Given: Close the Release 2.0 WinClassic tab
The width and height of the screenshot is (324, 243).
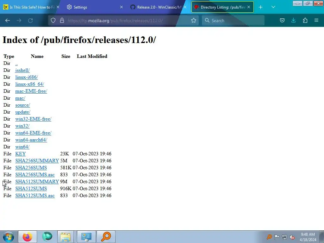Looking at the screenshot, I should 185,7.
